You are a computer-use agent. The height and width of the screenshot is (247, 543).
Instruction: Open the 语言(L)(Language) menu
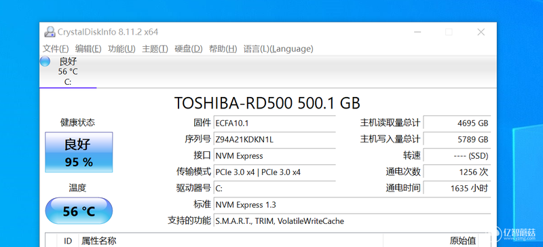click(x=278, y=49)
